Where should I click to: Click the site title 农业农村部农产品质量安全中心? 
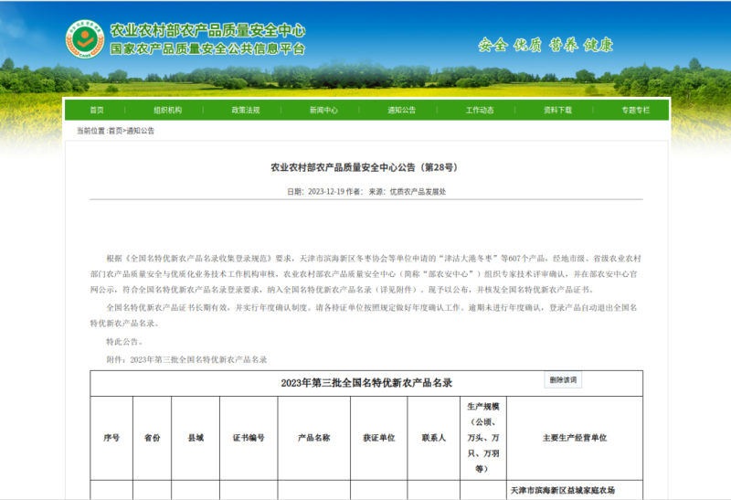point(208,31)
